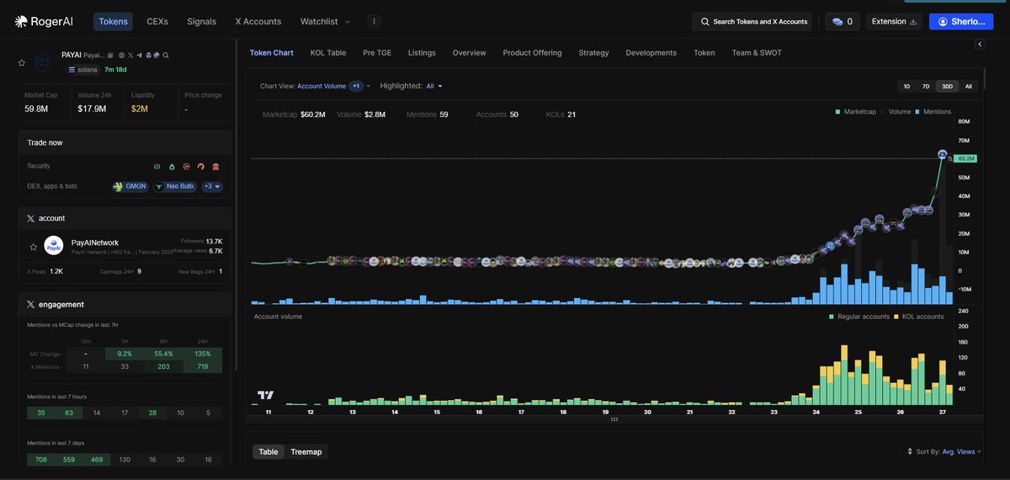
Task: Click the green code security icon
Action: 157,167
